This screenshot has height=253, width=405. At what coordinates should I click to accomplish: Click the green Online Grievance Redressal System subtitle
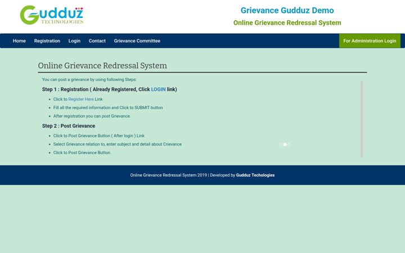287,22
